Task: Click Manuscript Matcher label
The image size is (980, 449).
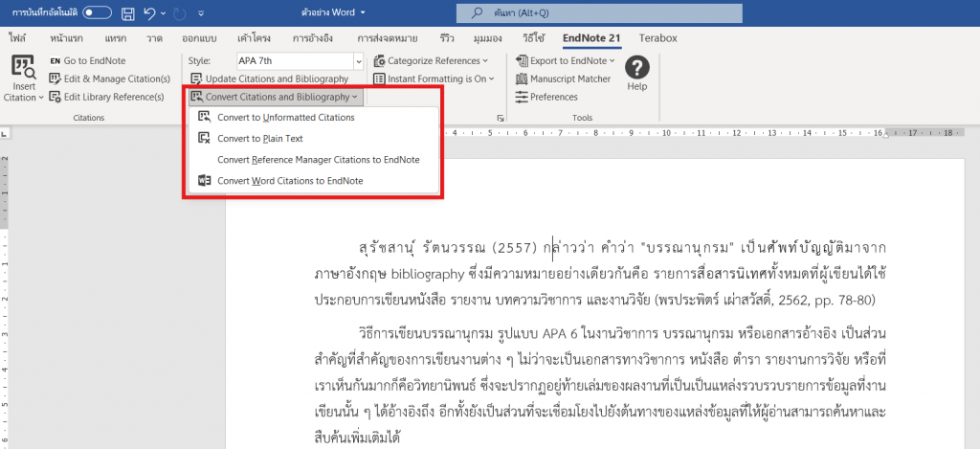Action: click(570, 79)
